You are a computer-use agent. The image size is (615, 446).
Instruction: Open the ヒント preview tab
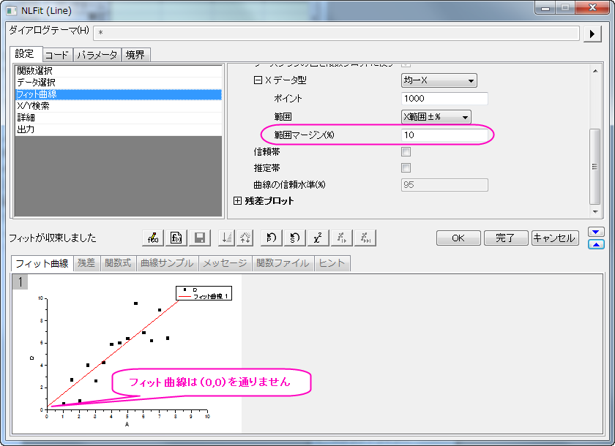point(332,263)
